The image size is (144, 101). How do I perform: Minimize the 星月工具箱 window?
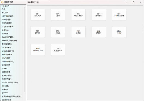(127, 2)
